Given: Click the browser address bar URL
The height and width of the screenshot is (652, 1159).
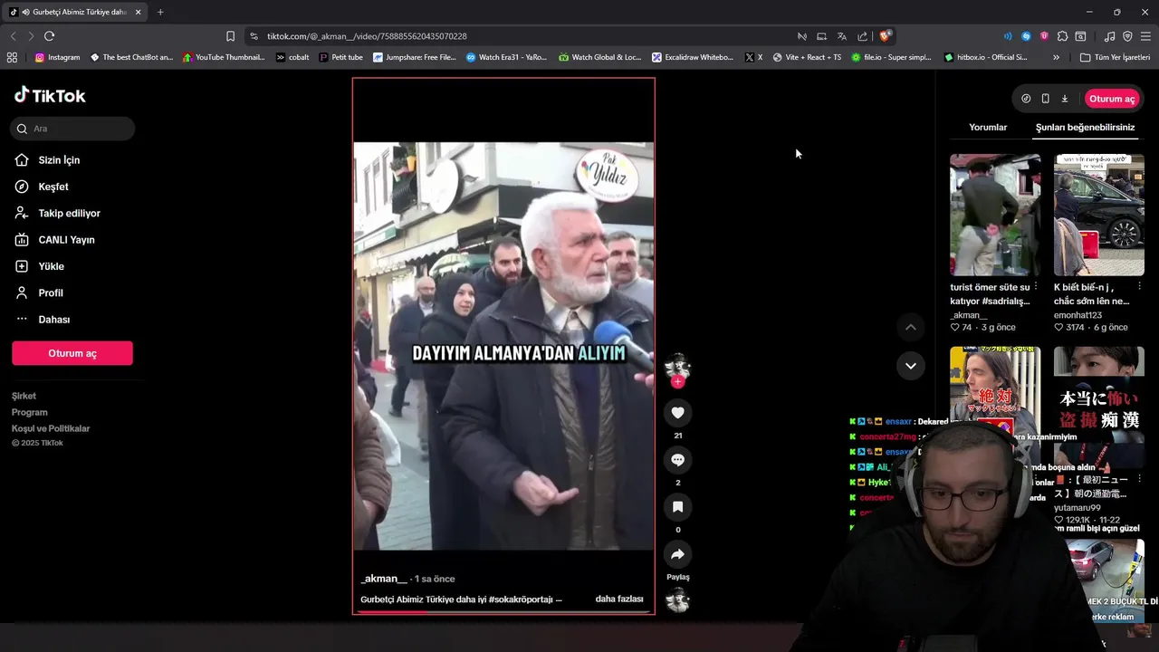Looking at the screenshot, I should coord(367,36).
